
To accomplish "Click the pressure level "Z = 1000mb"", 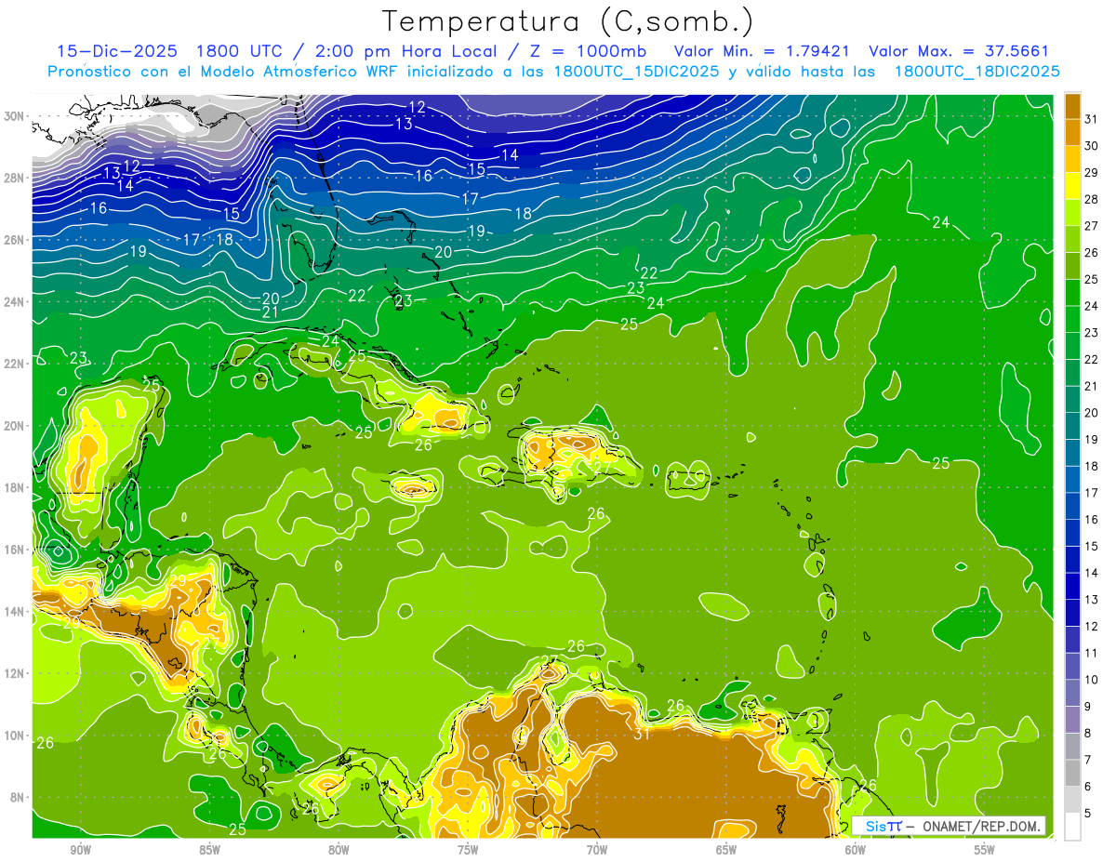I will click(x=590, y=51).
